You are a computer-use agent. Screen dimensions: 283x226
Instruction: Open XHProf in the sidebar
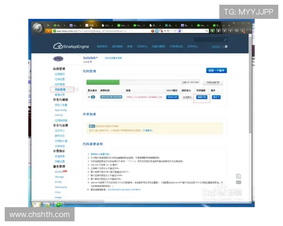(58, 115)
